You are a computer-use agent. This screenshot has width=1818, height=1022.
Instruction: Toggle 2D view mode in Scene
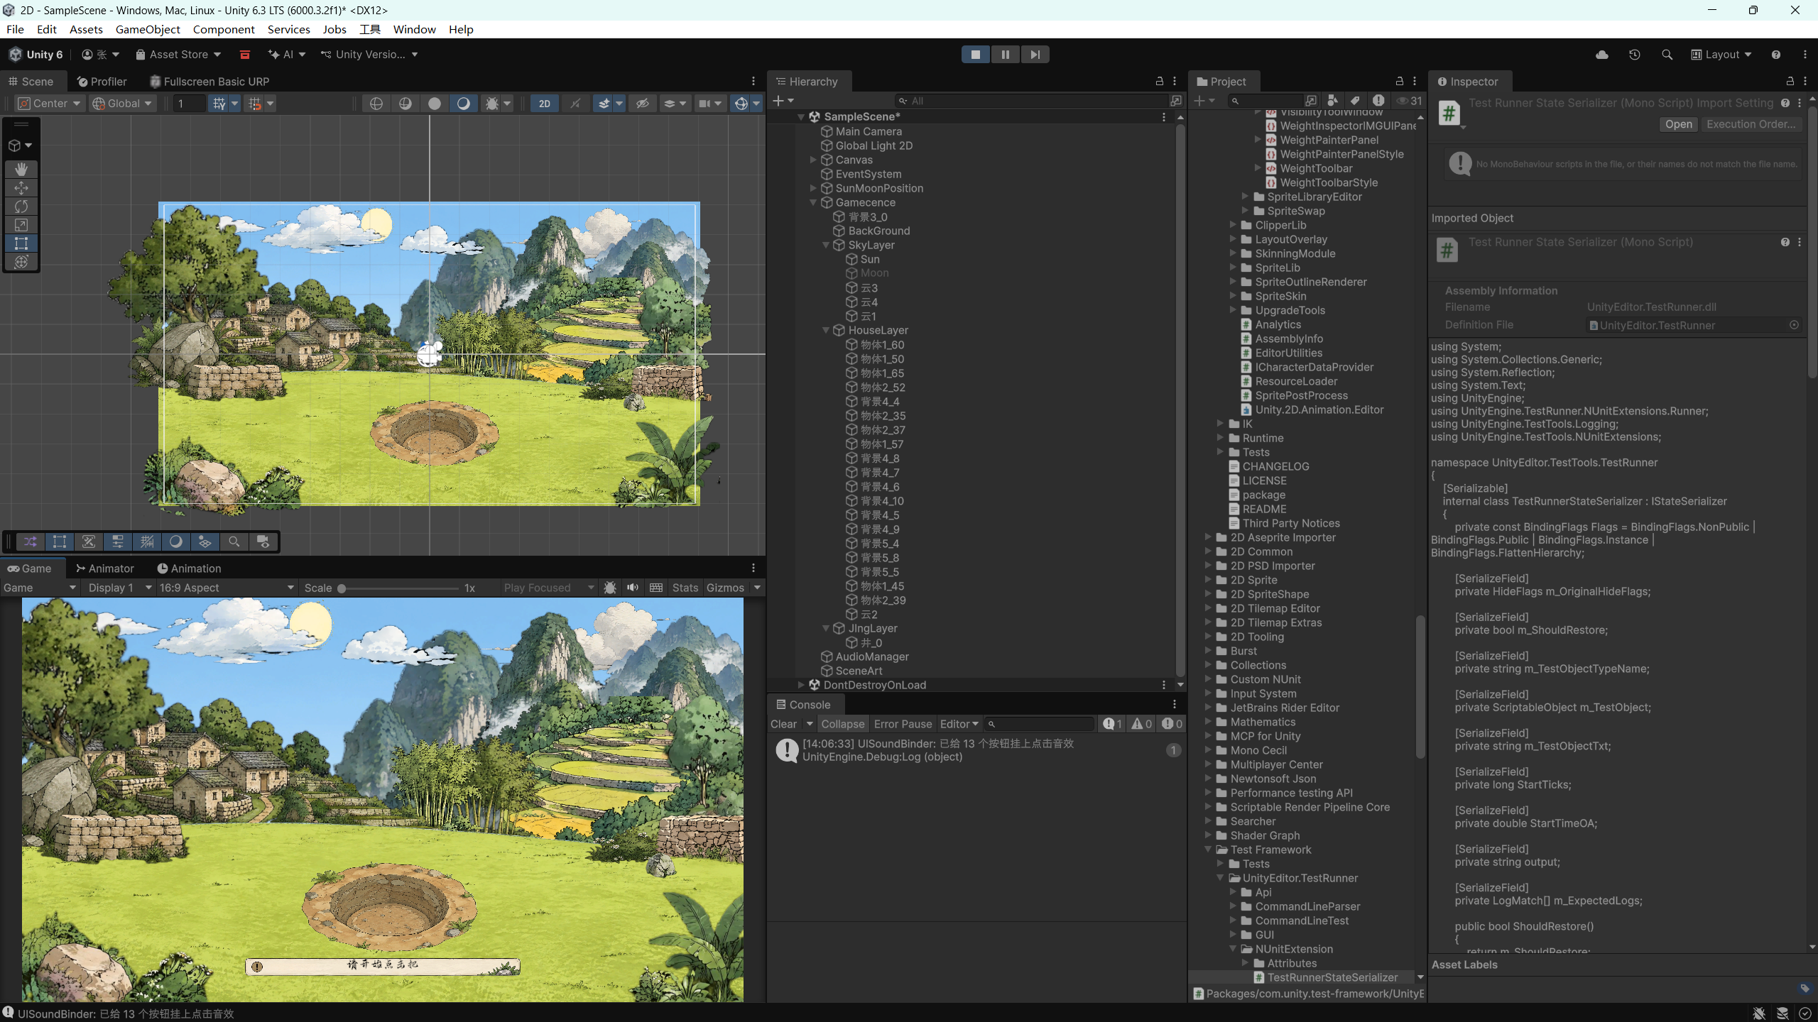click(x=545, y=104)
